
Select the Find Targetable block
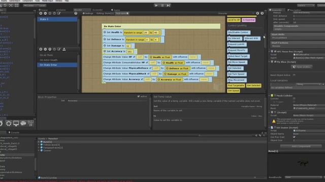pos(236,85)
